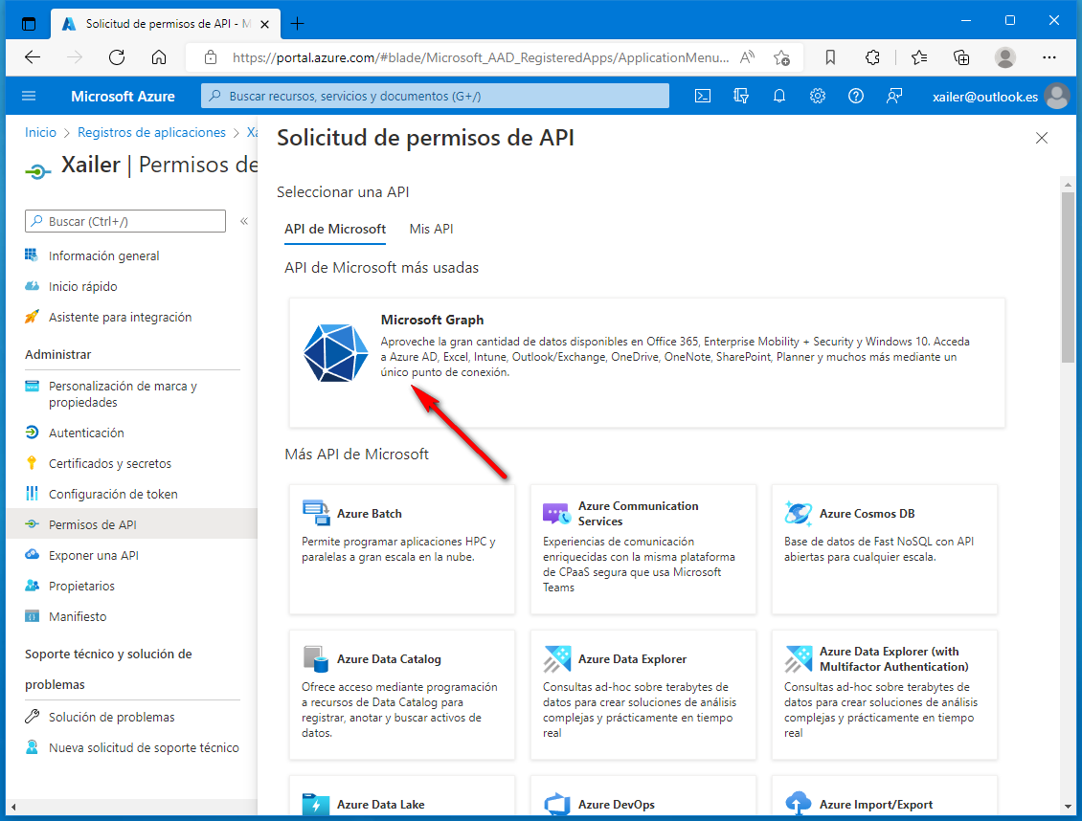Click the Azure Import/Export icon
1082x821 pixels.
pyautogui.click(x=799, y=804)
